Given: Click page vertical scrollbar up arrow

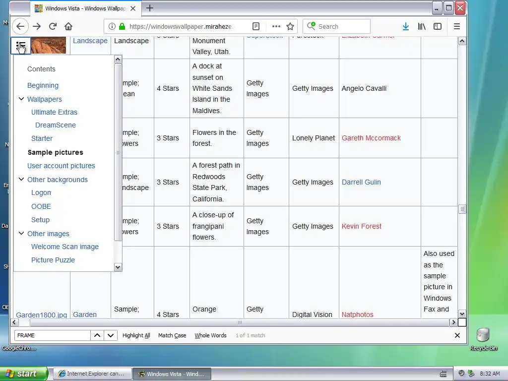Looking at the screenshot, I should click(462, 41).
